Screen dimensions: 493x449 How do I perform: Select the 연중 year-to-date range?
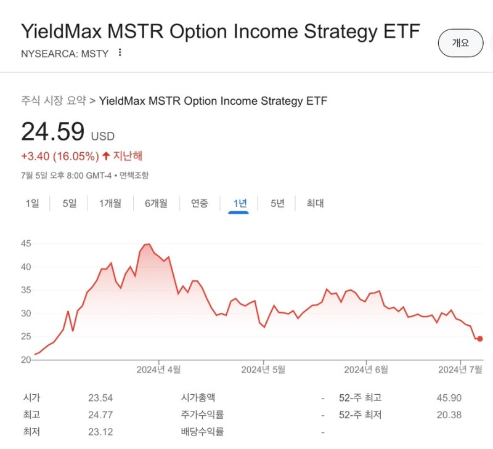tap(198, 203)
